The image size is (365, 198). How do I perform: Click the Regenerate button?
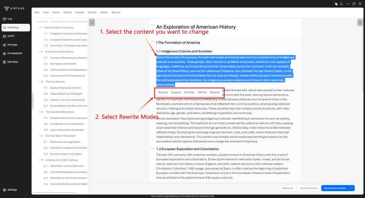click(x=287, y=188)
